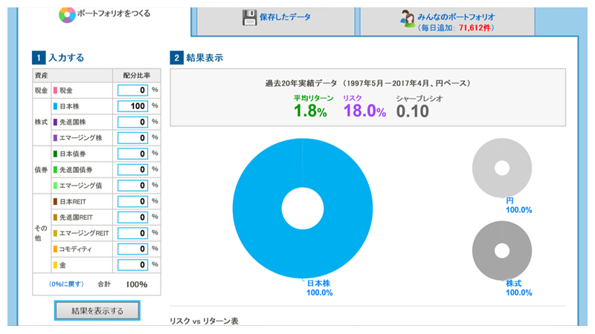Click the リスク 18.0% value

[364, 111]
